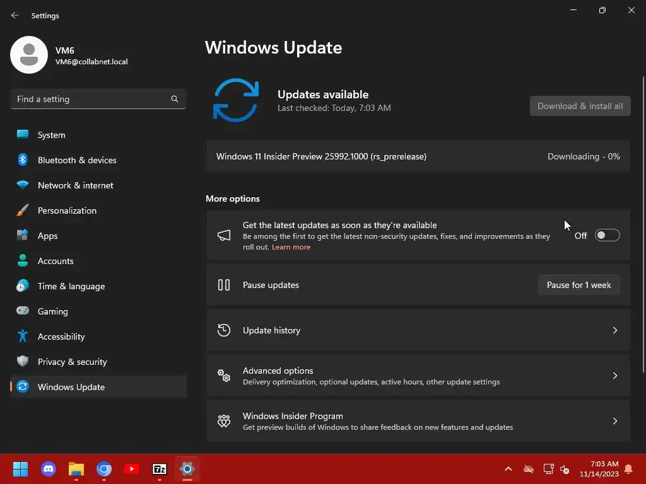Click the Time & language clock icon
The height and width of the screenshot is (484, 646).
23,285
